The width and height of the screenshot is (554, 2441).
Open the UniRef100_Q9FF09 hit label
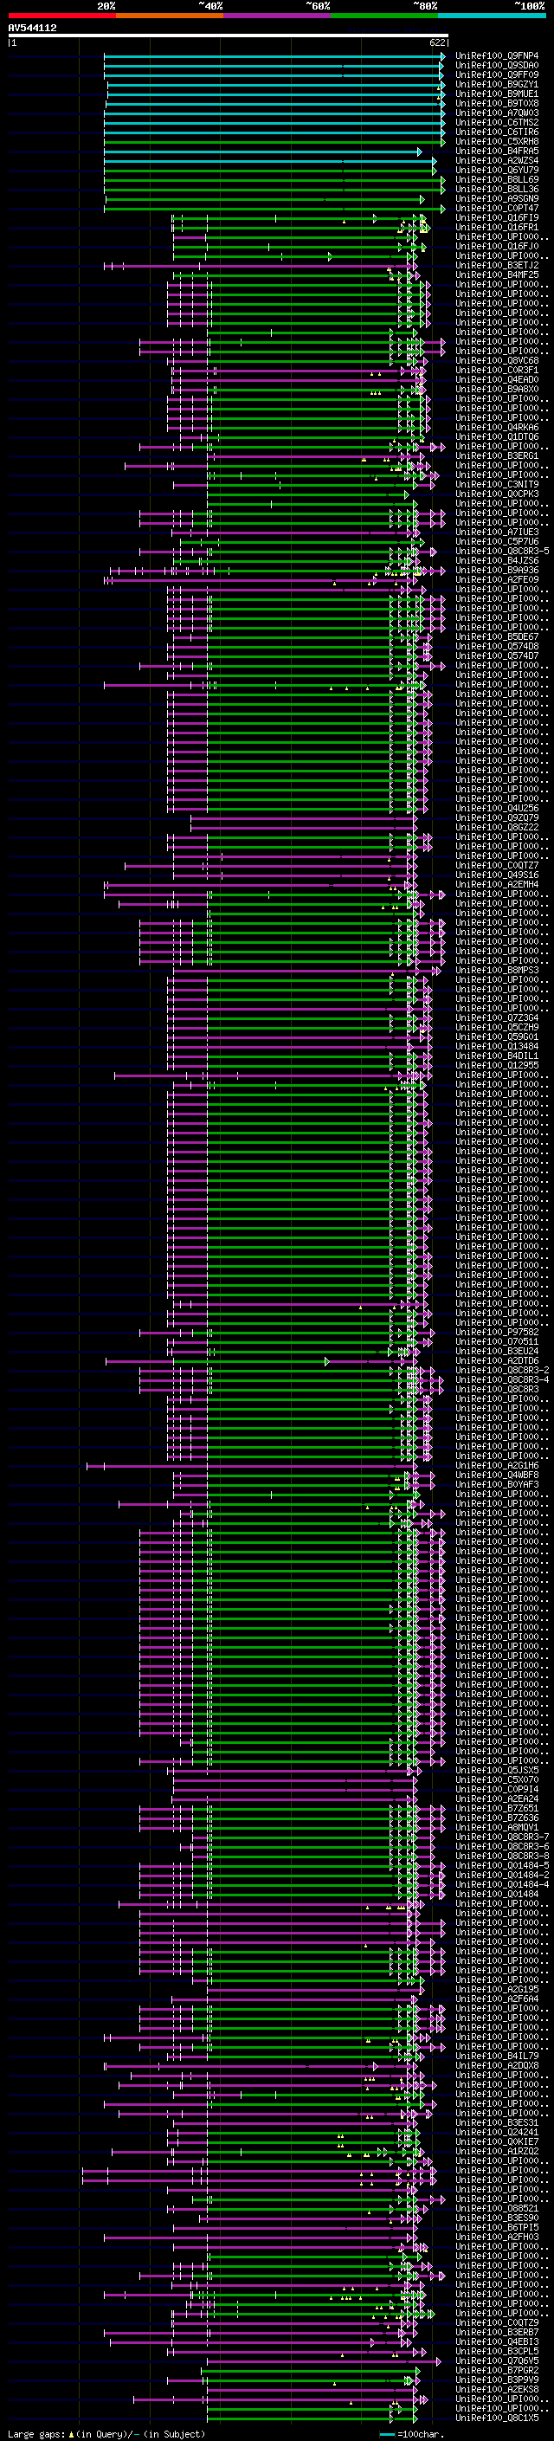click(497, 74)
